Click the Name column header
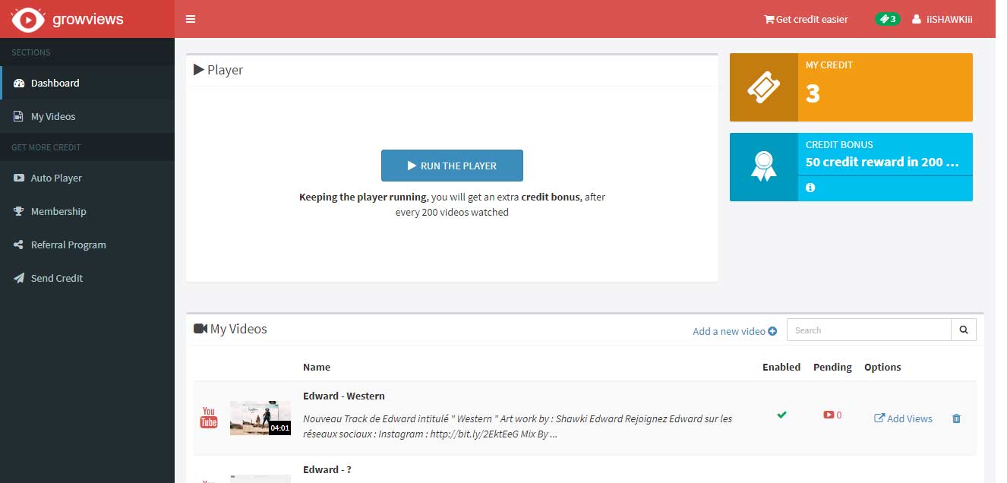Viewport: 1007px width, 483px height. click(x=317, y=367)
